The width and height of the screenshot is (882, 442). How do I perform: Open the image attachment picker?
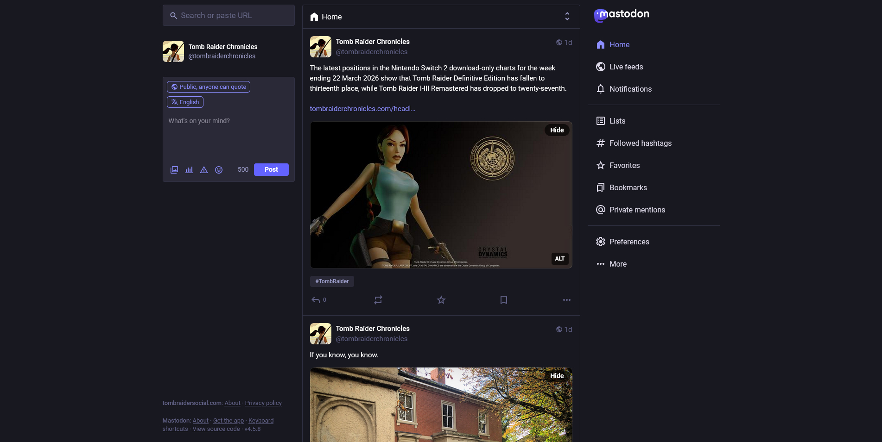tap(174, 170)
